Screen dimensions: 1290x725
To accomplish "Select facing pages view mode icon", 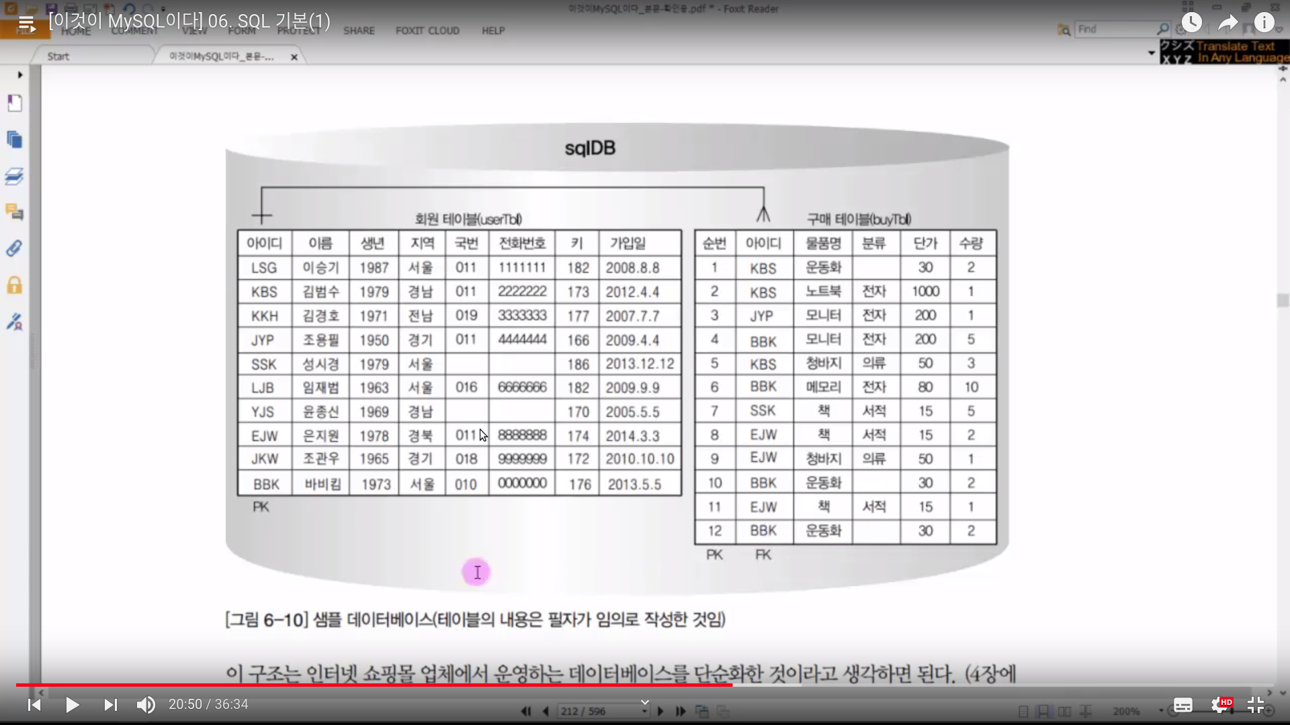I will click(1065, 712).
